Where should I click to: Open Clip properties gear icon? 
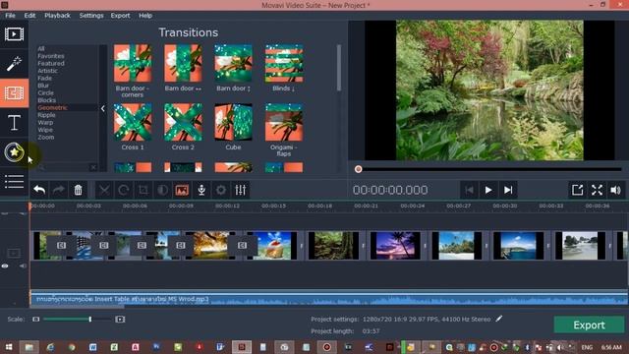click(220, 190)
